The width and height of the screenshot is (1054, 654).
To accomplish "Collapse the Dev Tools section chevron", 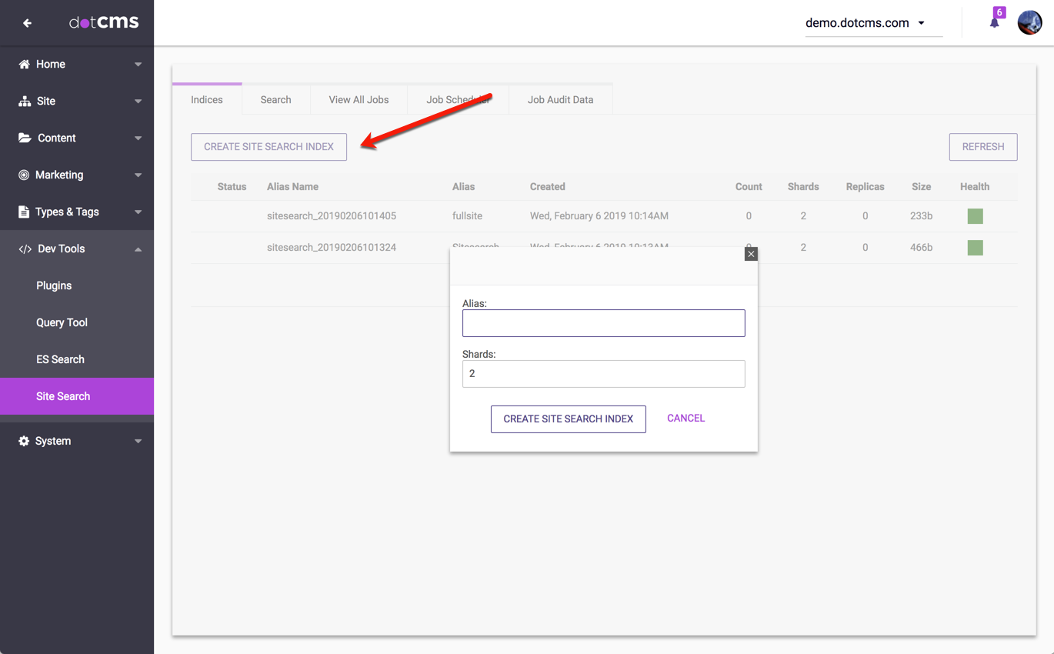I will pos(138,249).
